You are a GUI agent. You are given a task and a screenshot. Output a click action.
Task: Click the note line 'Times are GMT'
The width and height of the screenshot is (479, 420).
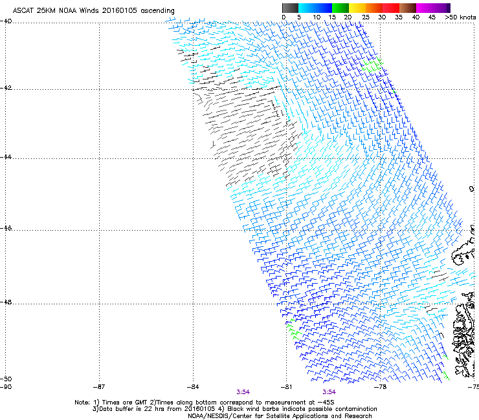tap(125, 403)
